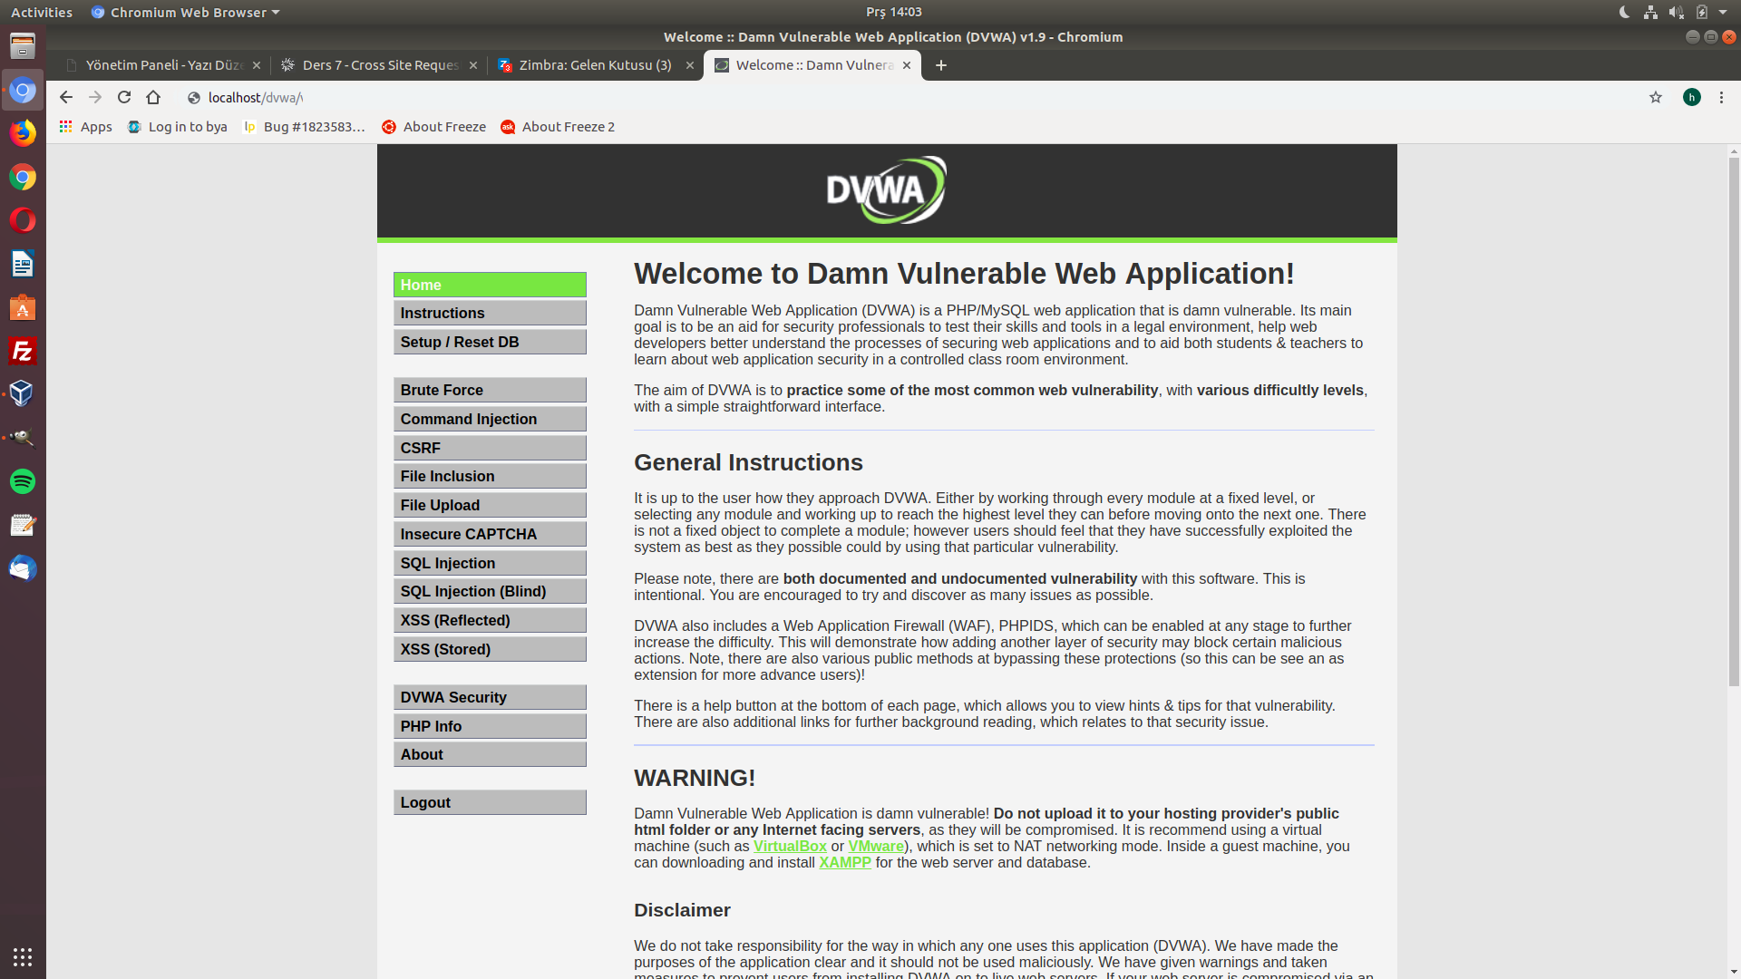Open the volume indicator in top bar
The width and height of the screenshot is (1741, 979).
[1677, 12]
